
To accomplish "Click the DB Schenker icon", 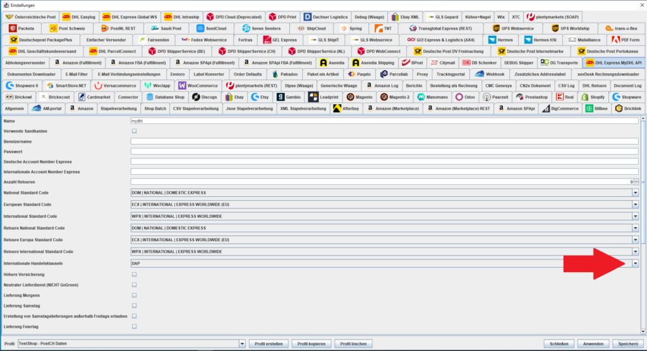I will pos(466,62).
